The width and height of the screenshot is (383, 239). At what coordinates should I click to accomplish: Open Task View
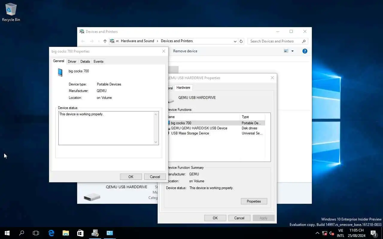click(36, 233)
